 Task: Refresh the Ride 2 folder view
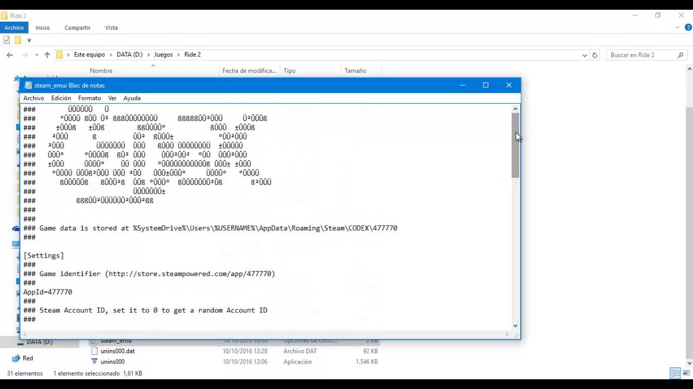595,55
